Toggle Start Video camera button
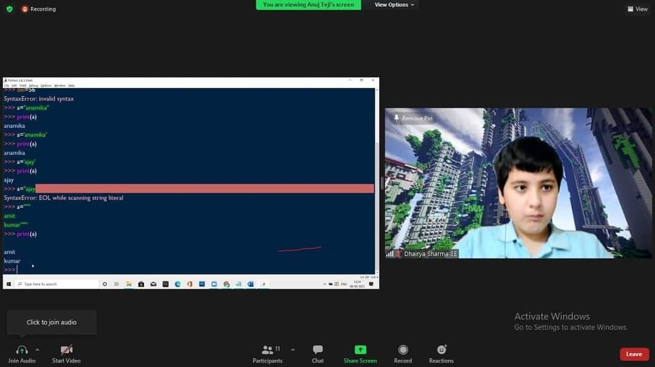This screenshot has height=367, width=655. coord(66,354)
